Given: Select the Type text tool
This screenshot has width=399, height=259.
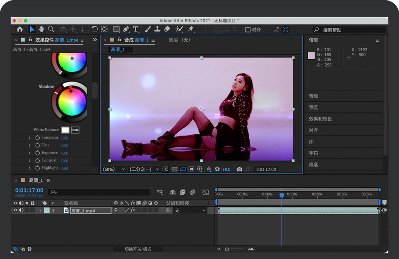Looking at the screenshot, I should [x=135, y=29].
